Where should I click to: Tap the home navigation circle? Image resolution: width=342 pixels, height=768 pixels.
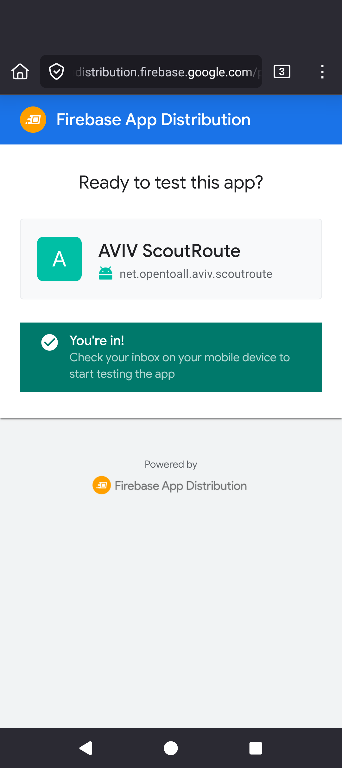point(171,748)
